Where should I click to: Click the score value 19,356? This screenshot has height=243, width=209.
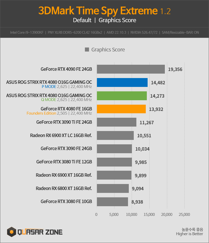tap(175, 69)
